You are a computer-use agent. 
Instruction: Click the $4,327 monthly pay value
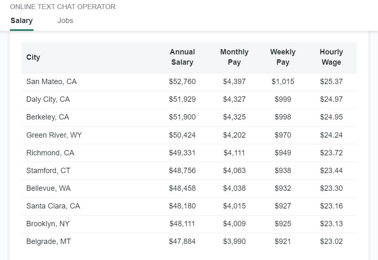tap(234, 99)
